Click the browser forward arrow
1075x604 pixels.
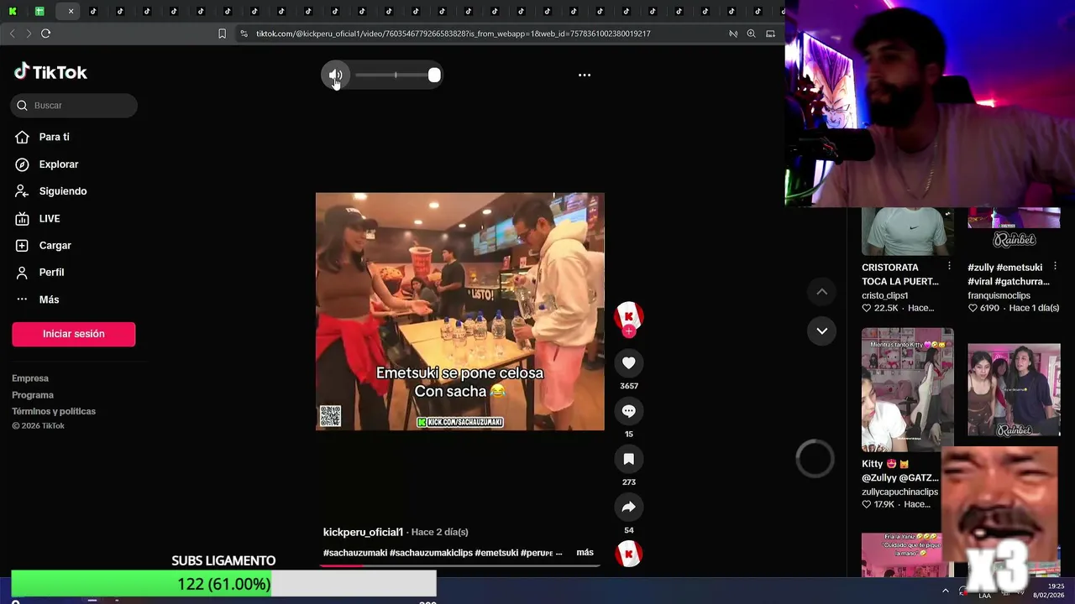click(29, 34)
